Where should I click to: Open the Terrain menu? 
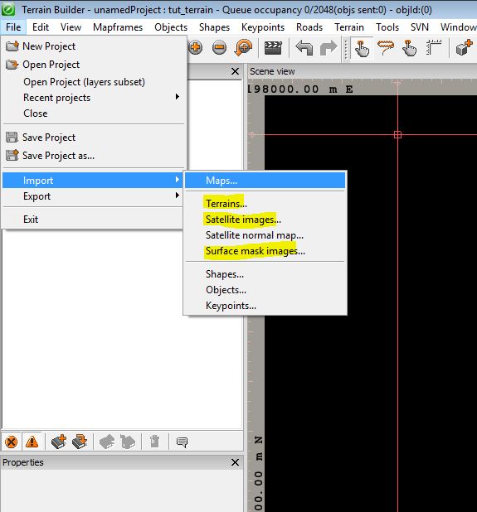(349, 27)
